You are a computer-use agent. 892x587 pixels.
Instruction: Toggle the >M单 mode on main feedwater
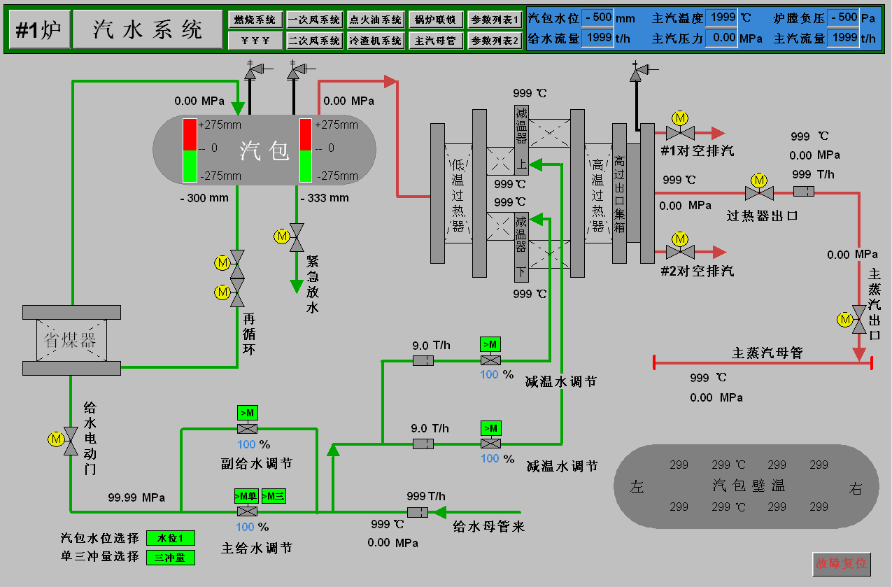246,496
